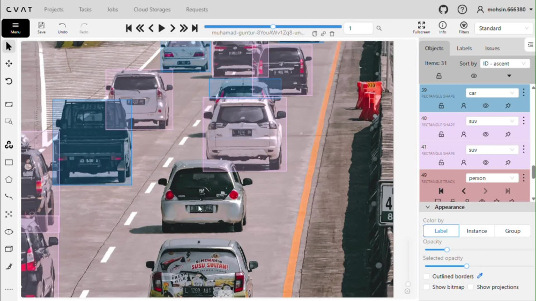Lock object 40 using its lock icon

point(441,134)
